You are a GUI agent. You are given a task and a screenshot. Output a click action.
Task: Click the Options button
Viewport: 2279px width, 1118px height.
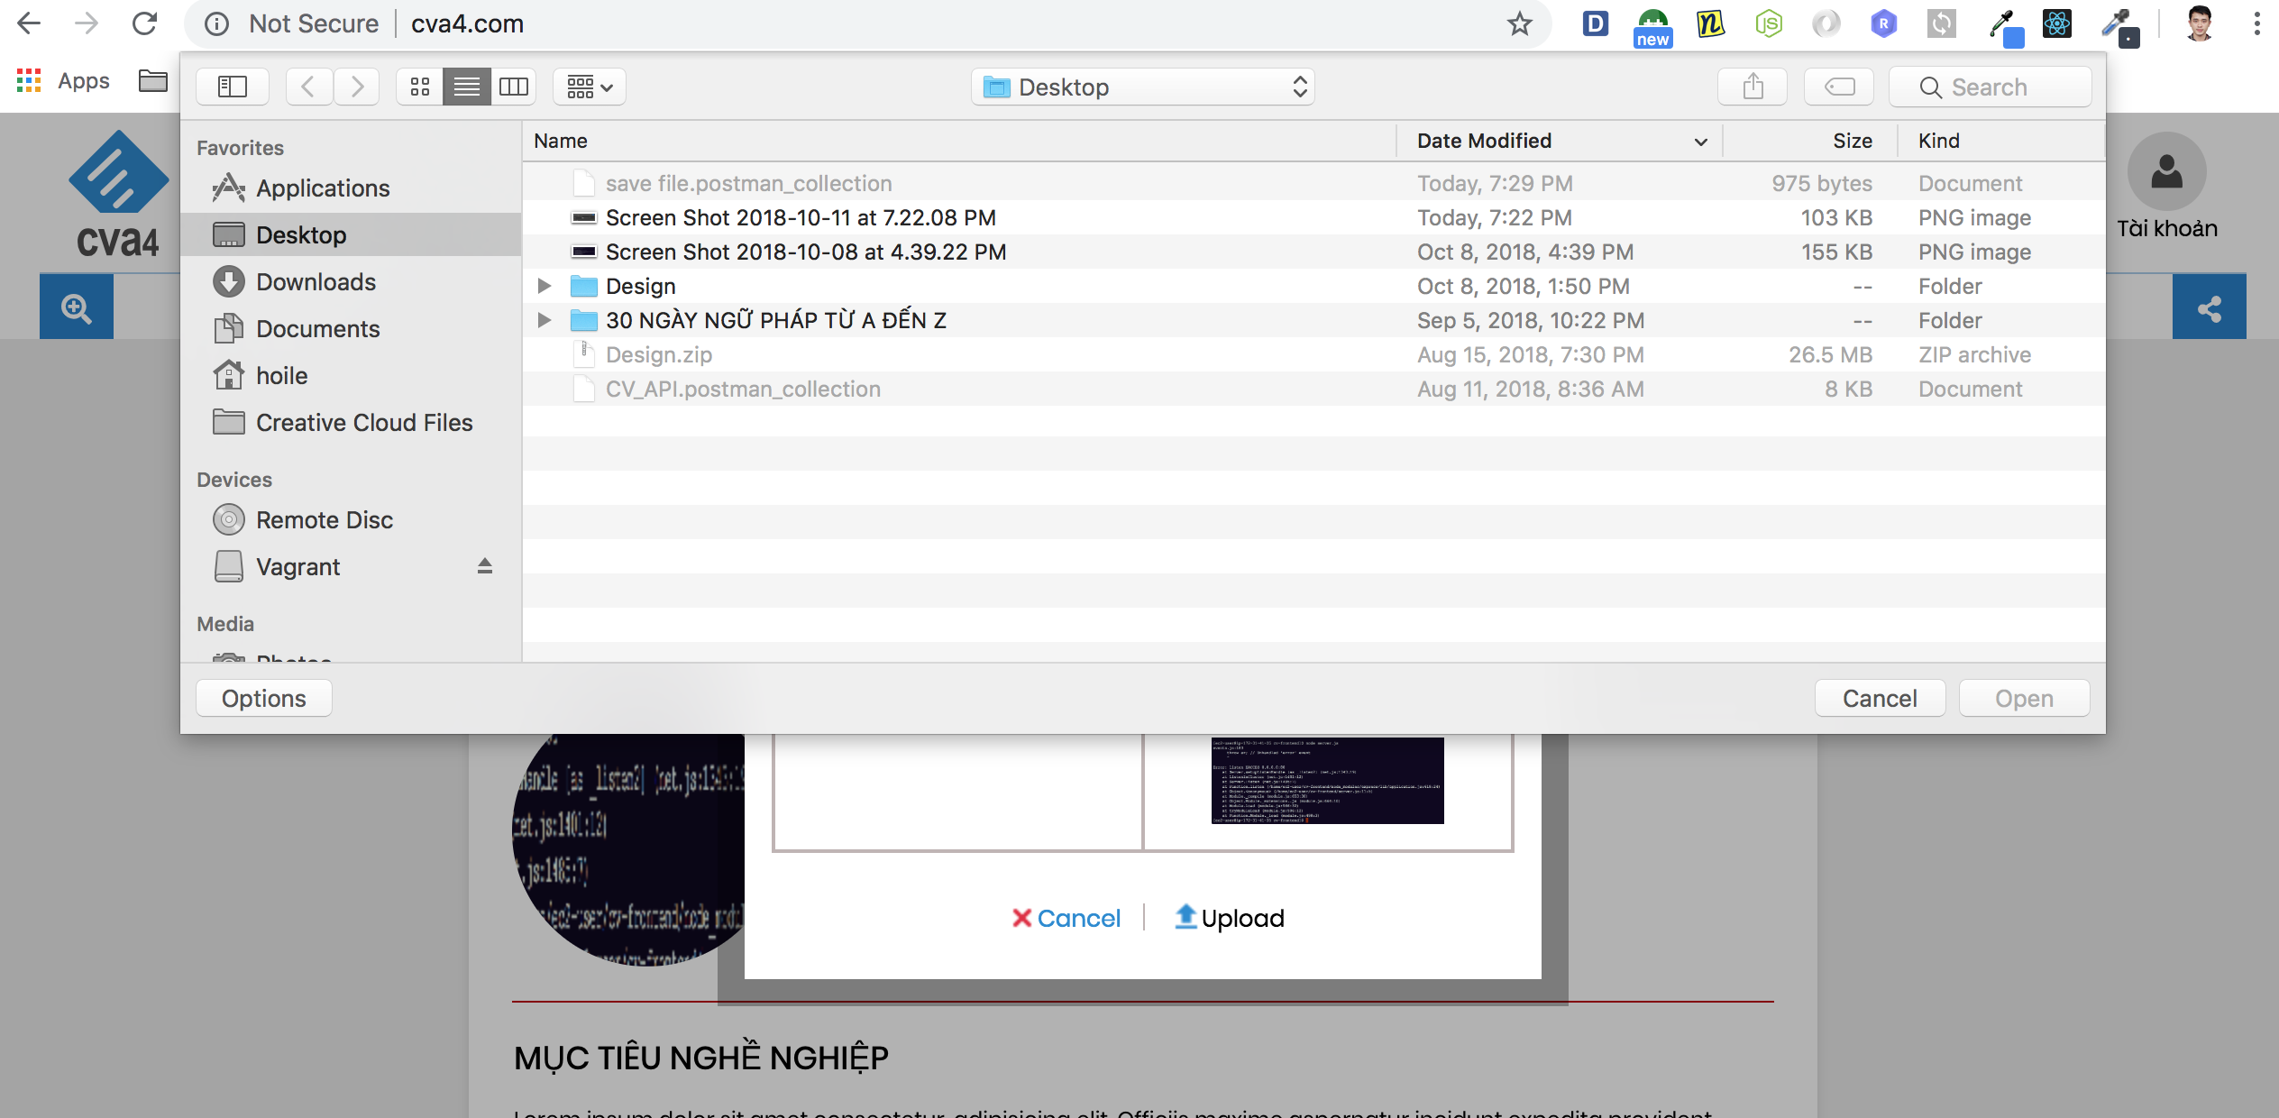click(263, 699)
